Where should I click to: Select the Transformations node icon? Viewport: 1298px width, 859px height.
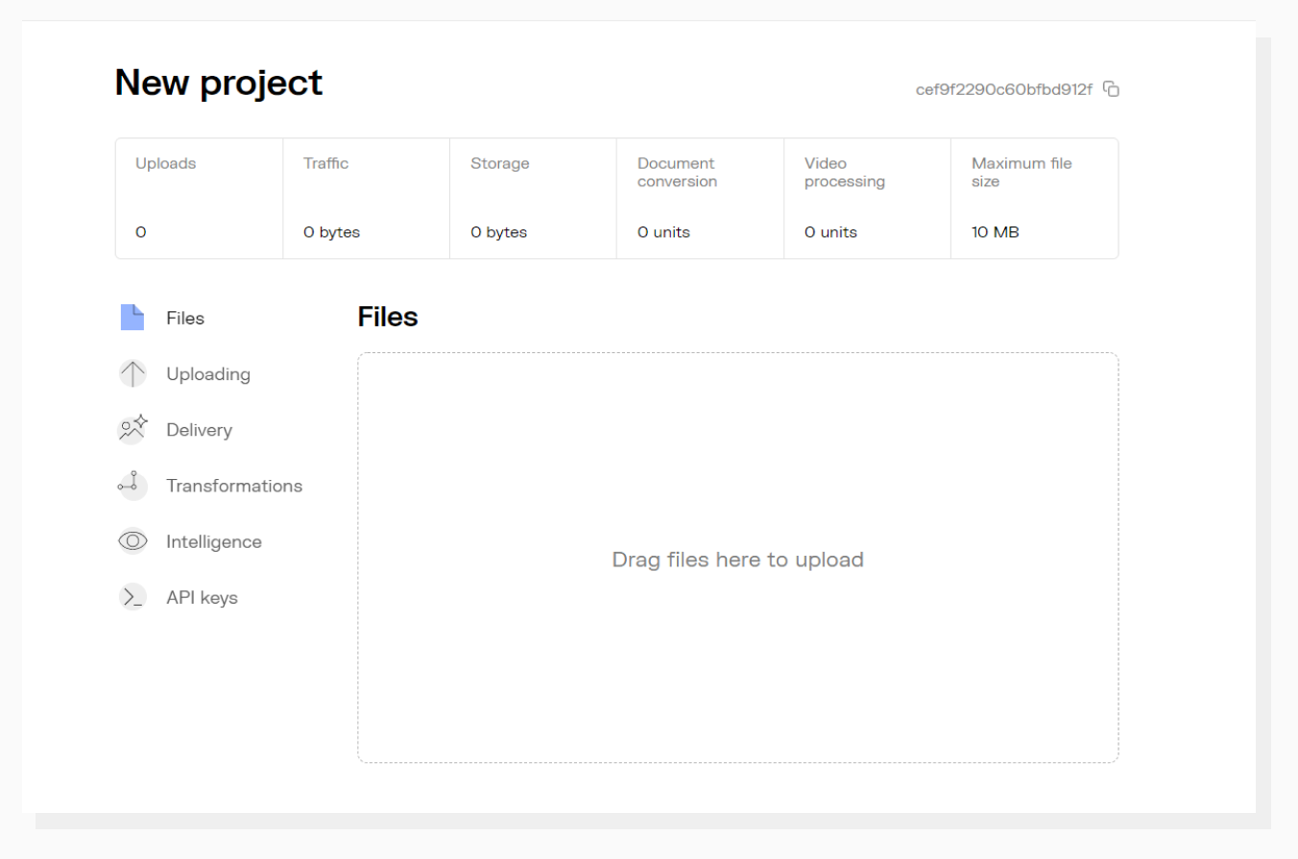point(132,485)
